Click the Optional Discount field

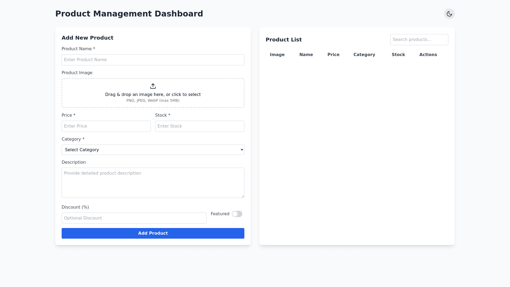tap(134, 218)
